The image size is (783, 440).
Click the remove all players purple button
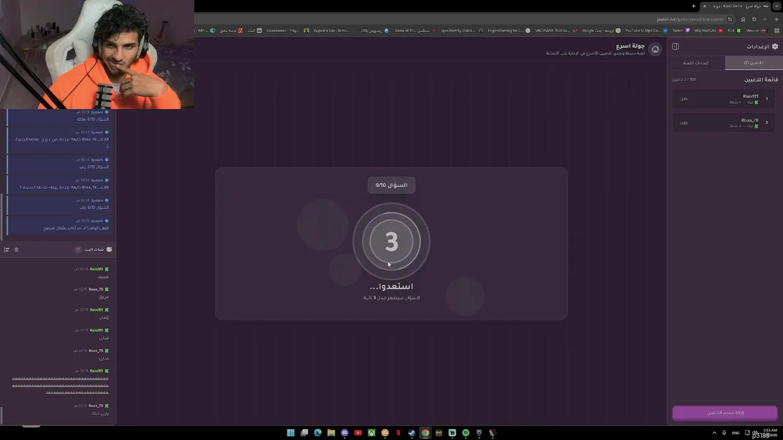click(x=725, y=413)
